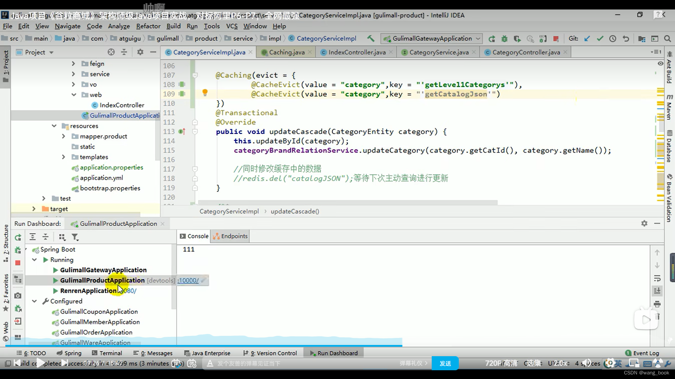675x379 pixels.
Task: Select the Git commit checkmark icon
Action: coord(599,38)
